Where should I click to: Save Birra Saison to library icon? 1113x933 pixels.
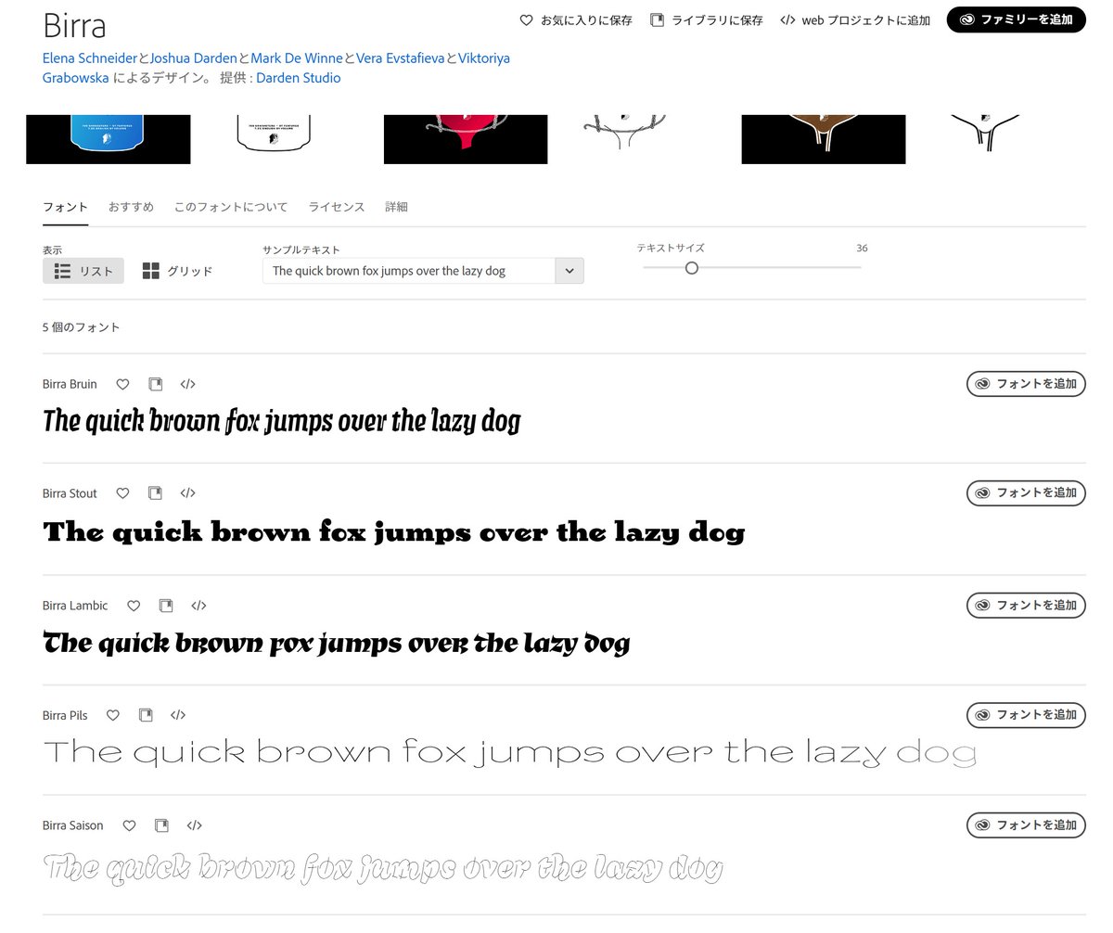pyautogui.click(x=161, y=825)
